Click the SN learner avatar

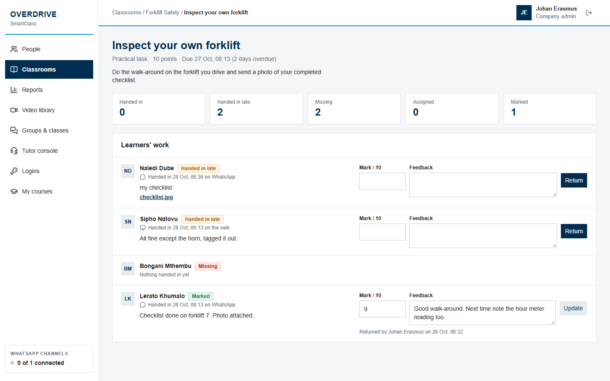tap(128, 222)
